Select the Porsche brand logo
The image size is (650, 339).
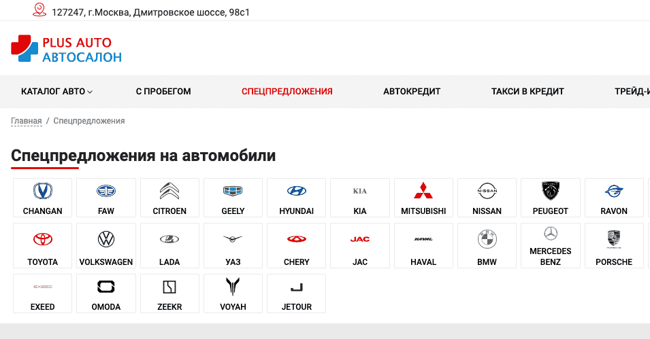(x=614, y=239)
